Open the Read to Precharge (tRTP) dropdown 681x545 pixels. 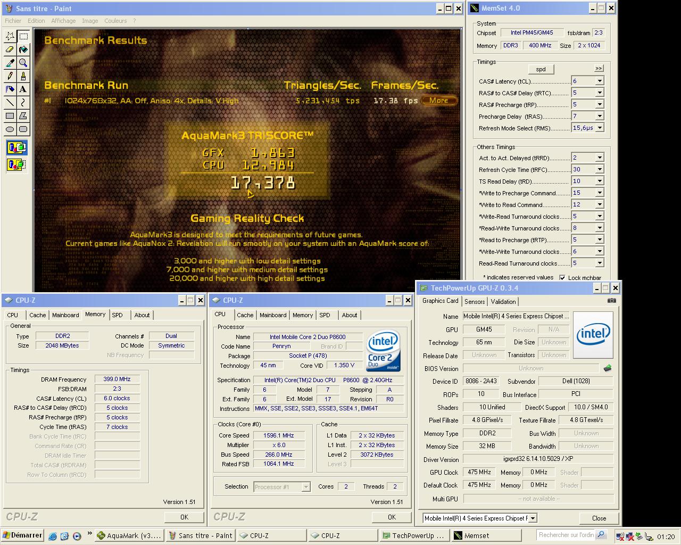pos(600,240)
